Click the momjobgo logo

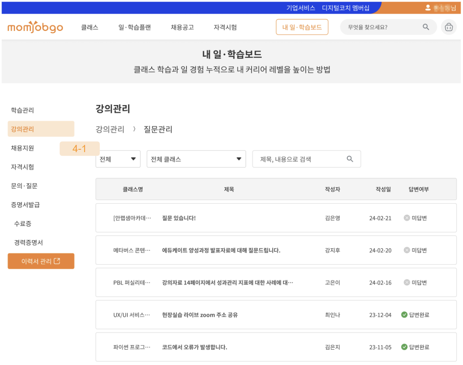35,27
